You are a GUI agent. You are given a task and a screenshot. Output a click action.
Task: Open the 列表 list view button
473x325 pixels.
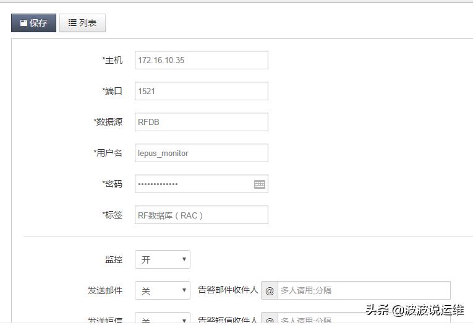pyautogui.click(x=82, y=23)
